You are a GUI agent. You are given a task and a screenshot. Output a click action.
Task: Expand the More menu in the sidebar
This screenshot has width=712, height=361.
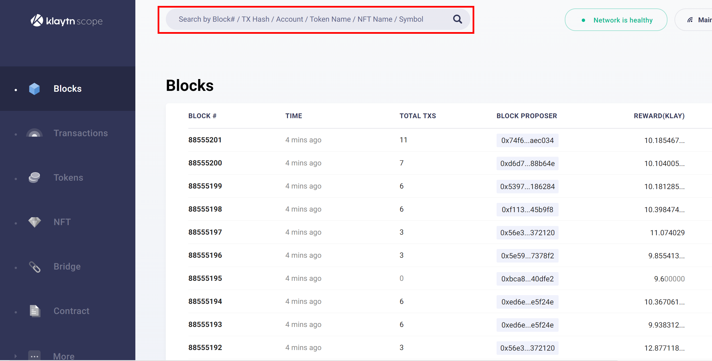[x=64, y=356]
